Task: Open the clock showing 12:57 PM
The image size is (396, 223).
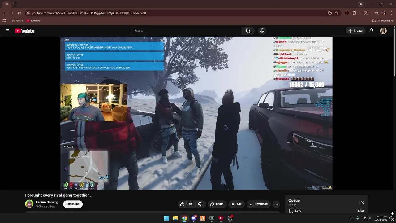Action: click(381, 218)
